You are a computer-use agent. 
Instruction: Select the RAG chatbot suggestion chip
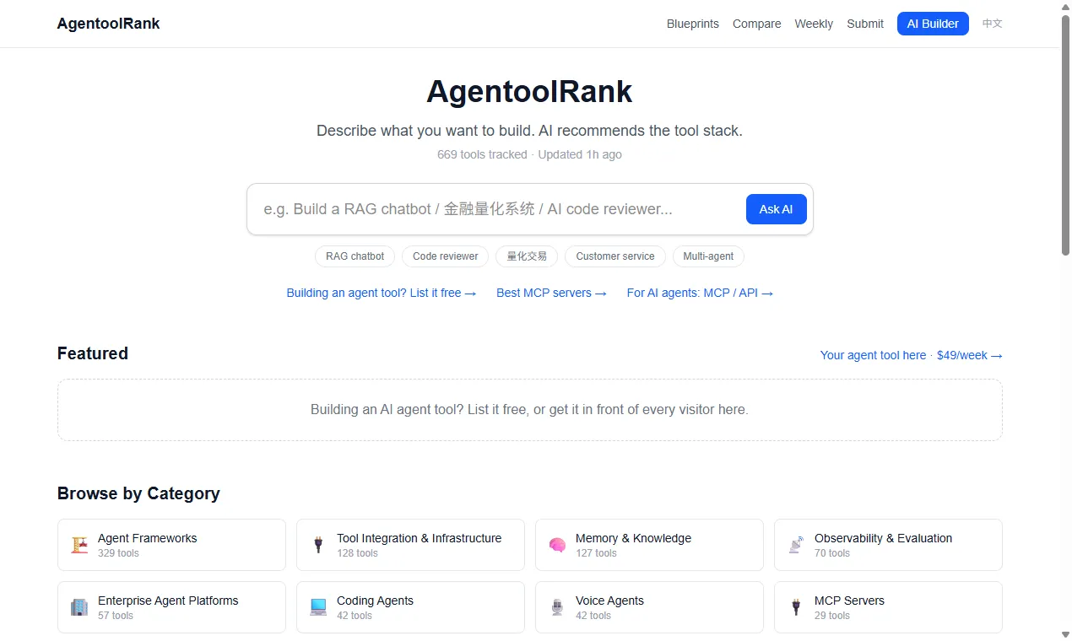(x=355, y=256)
